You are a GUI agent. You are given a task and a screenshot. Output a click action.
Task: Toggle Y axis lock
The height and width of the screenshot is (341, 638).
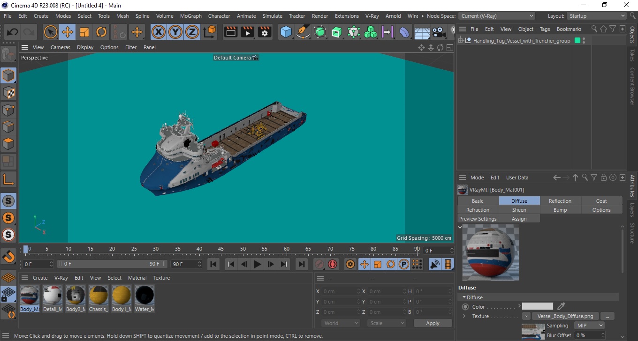tap(175, 32)
